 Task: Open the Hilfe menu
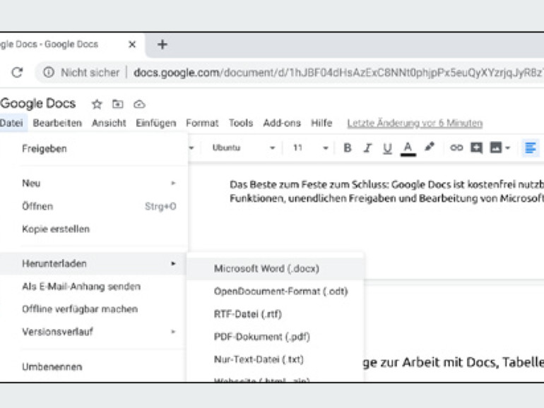click(321, 123)
